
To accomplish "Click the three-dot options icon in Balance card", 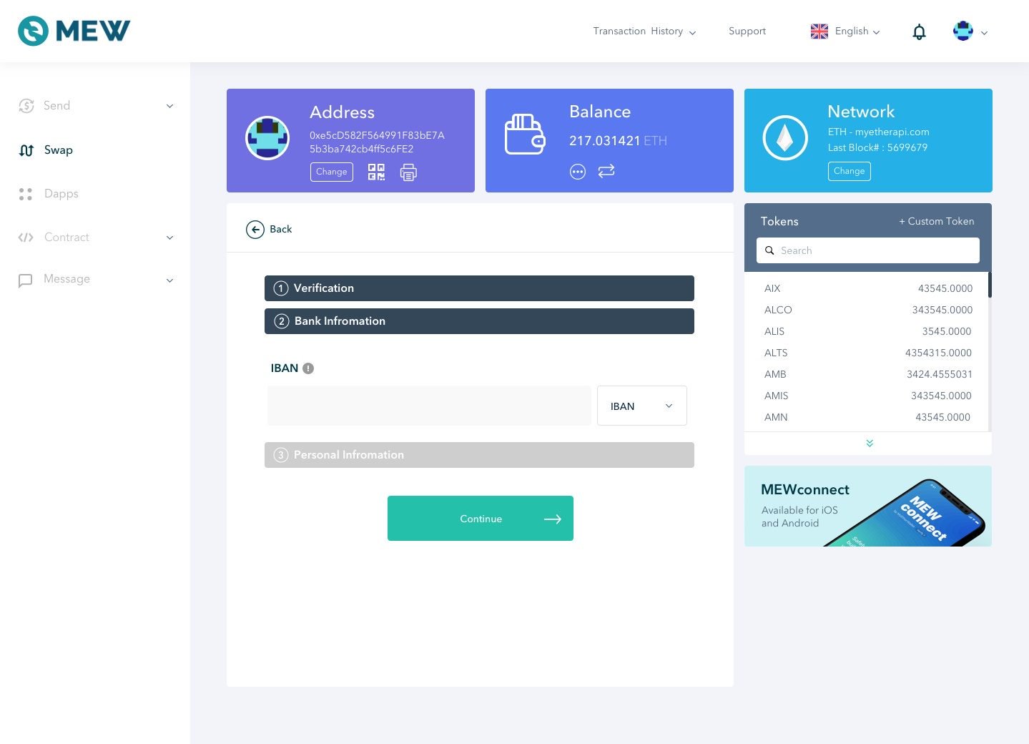I will 578,172.
